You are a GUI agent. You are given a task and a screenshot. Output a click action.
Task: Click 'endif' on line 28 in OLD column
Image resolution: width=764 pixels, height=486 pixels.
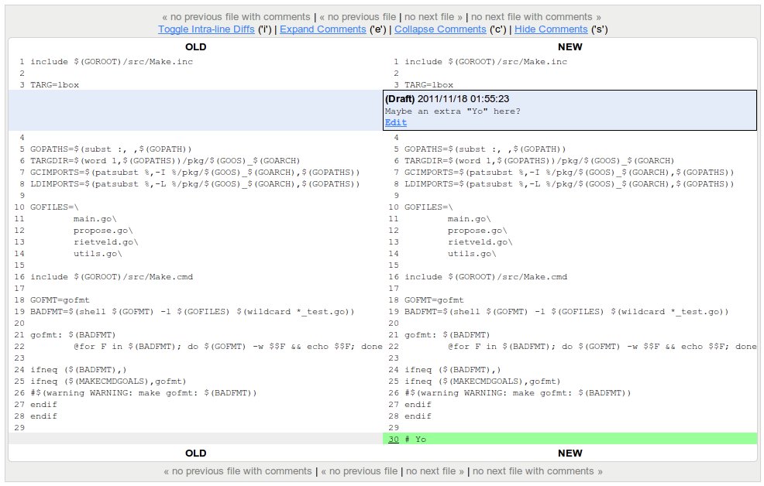[43, 417]
